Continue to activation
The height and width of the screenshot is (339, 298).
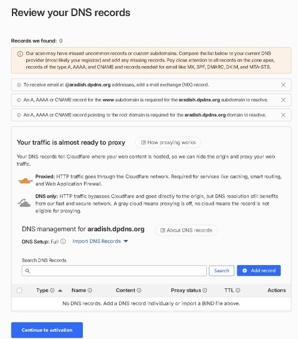click(x=47, y=330)
